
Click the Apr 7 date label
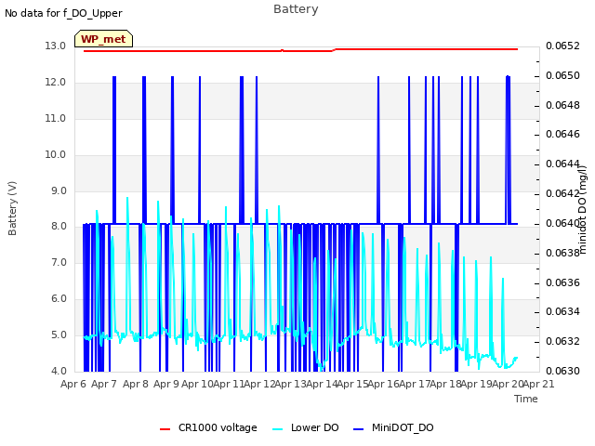click(104, 384)
